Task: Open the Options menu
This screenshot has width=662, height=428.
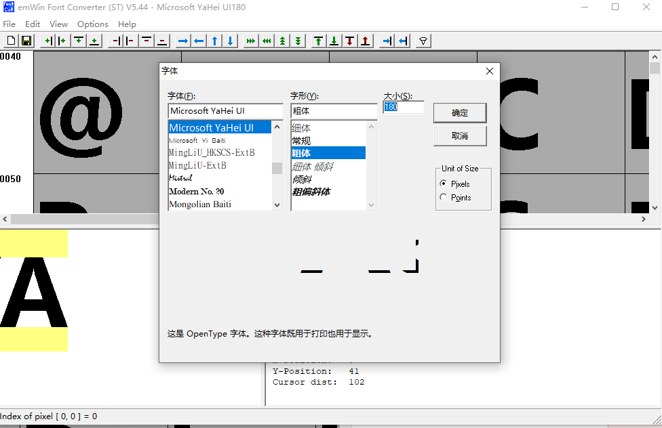Action: [92, 24]
